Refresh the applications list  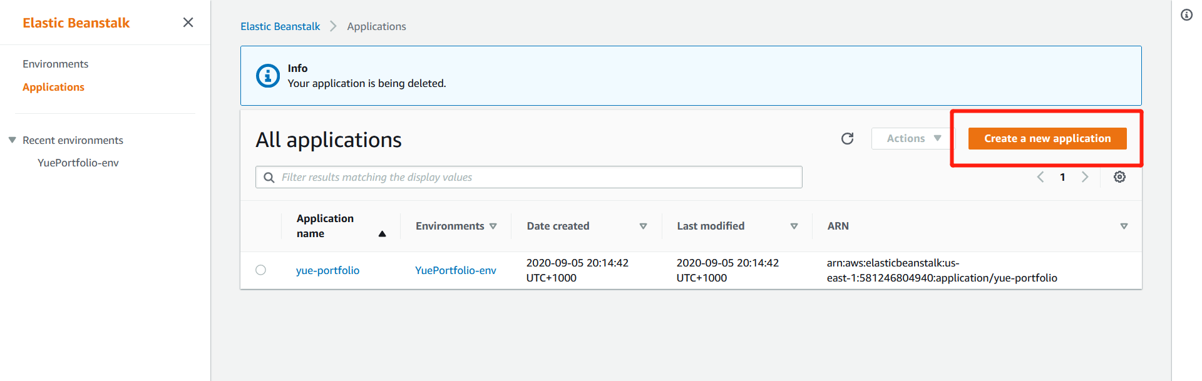847,139
